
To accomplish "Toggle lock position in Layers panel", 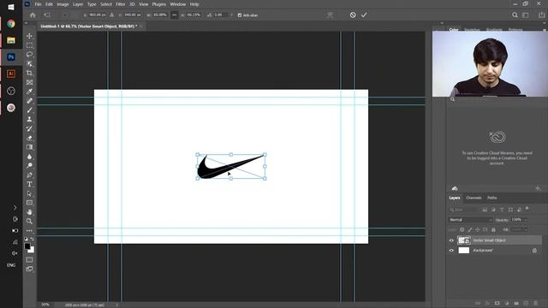I will [478, 230].
